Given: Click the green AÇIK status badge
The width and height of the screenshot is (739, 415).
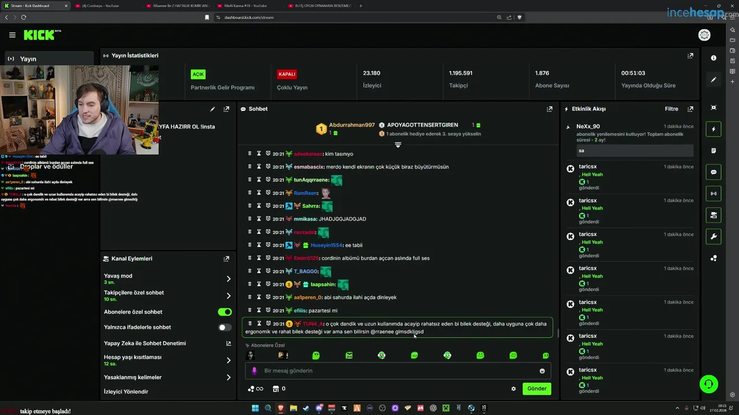Looking at the screenshot, I should 198,74.
